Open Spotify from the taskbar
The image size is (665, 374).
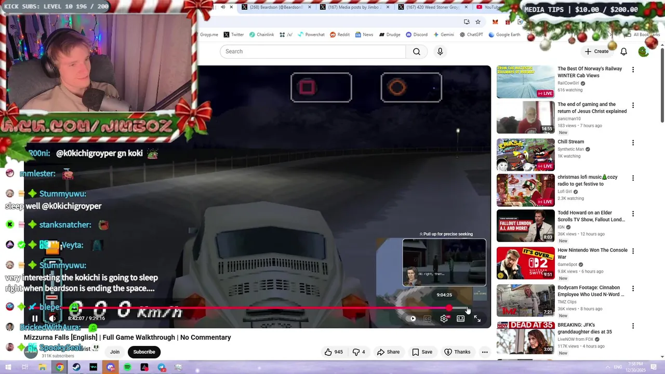[x=127, y=367]
